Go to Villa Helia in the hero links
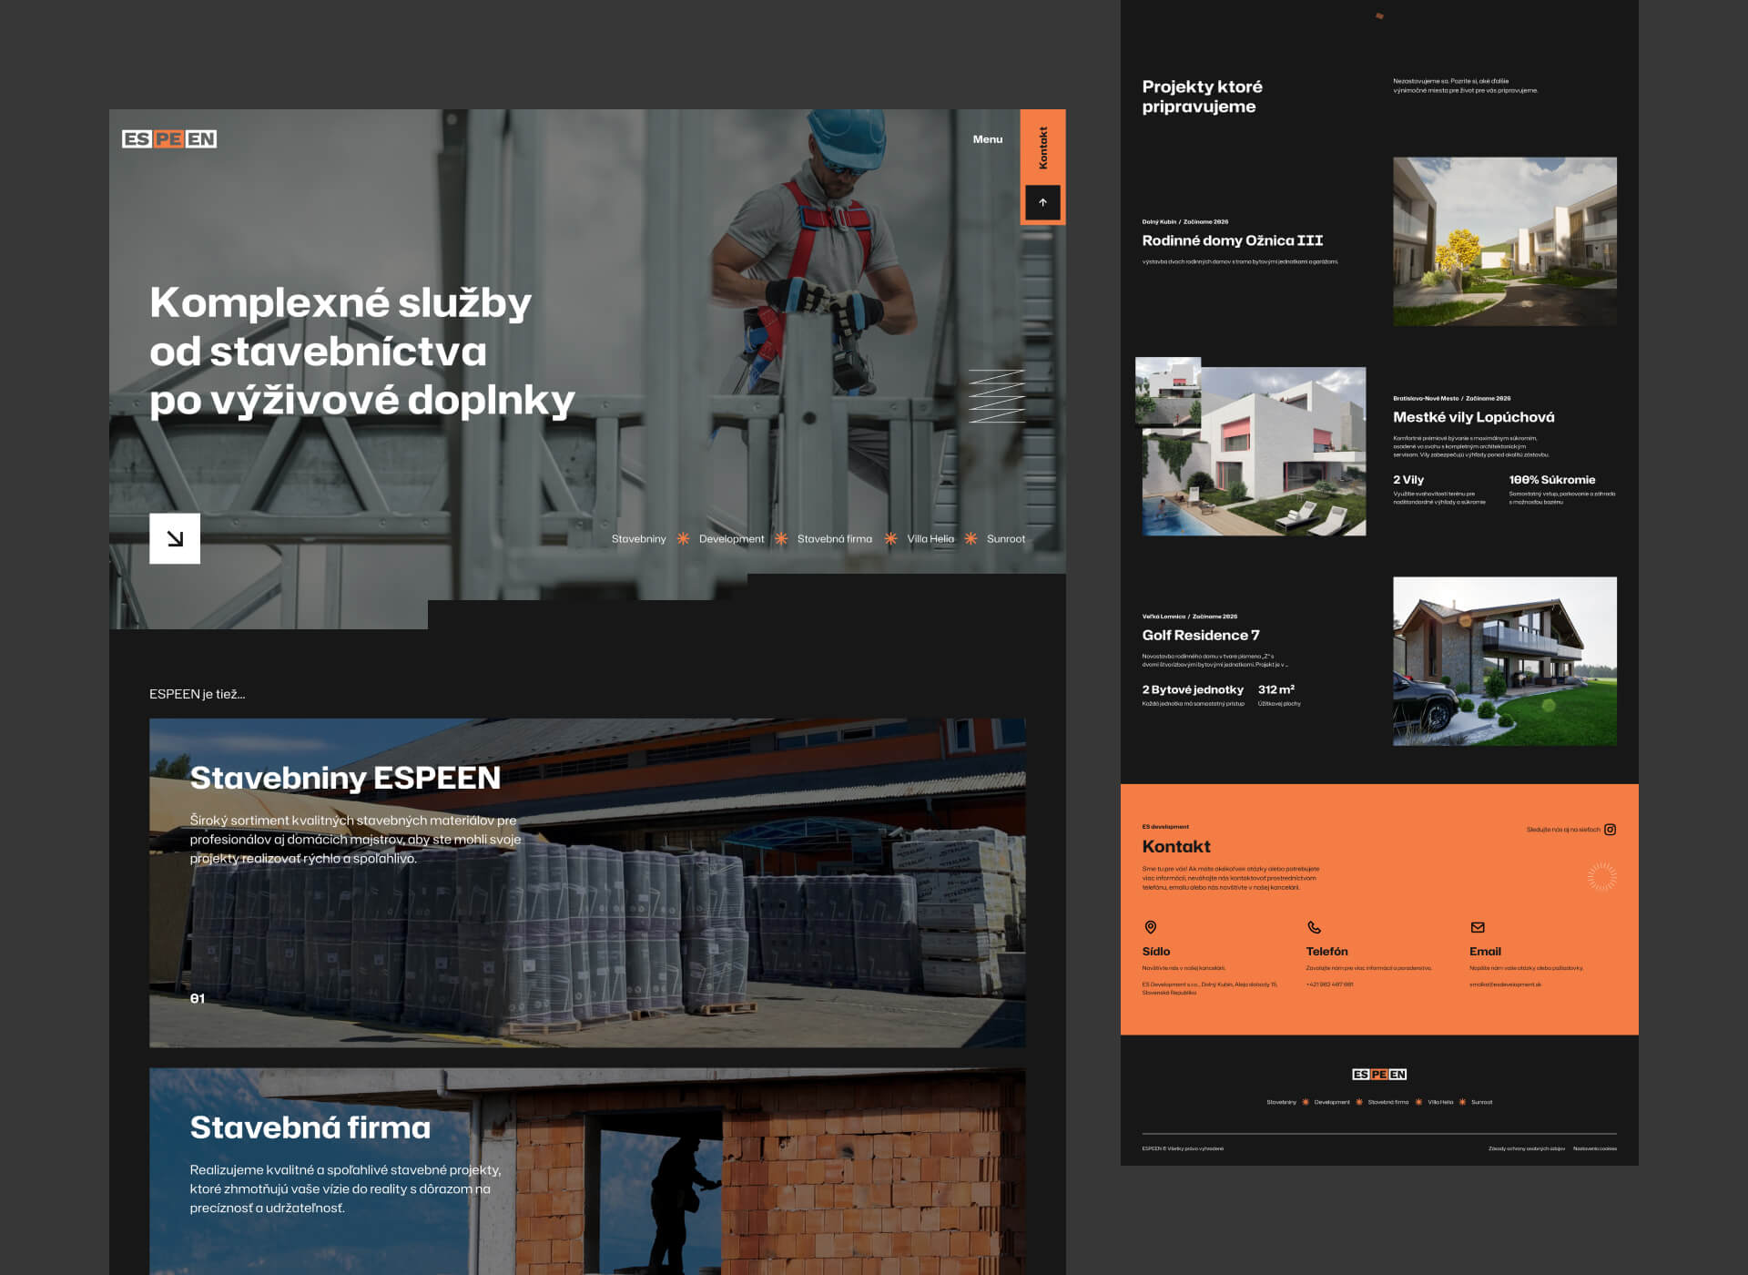The height and width of the screenshot is (1275, 1748). [930, 539]
